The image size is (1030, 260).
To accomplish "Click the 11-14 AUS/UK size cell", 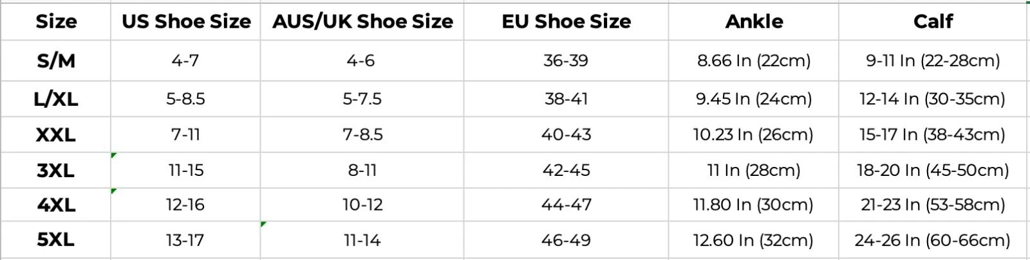I will coord(362,240).
